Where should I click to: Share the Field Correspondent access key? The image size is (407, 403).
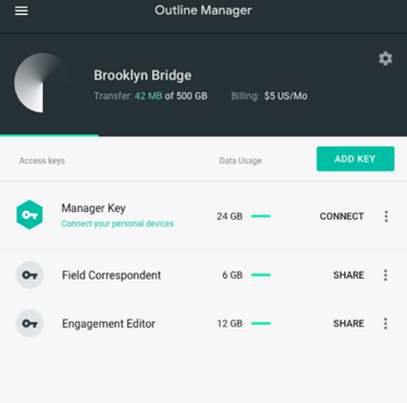(348, 275)
